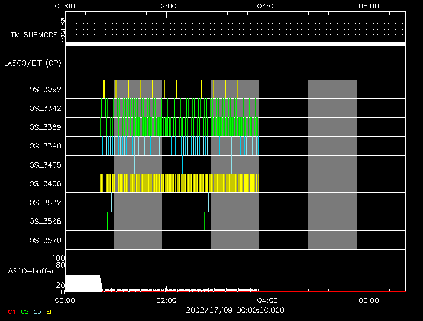Select the EIT legend label

pos(51,311)
